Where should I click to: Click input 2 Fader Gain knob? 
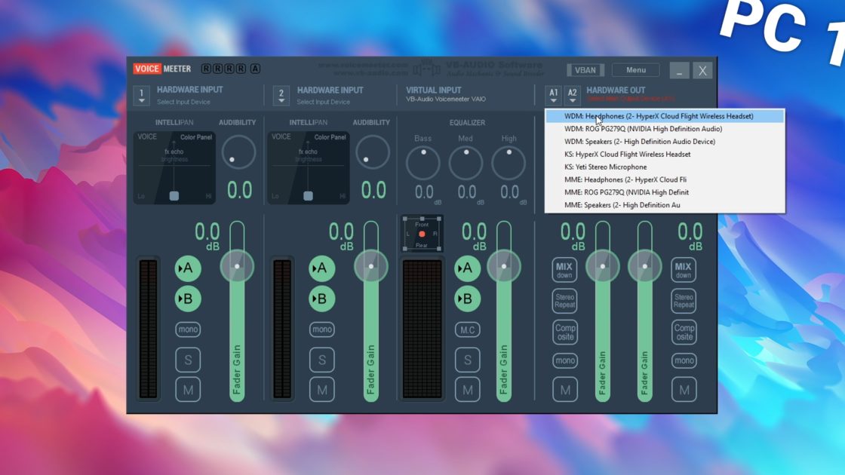(x=370, y=266)
